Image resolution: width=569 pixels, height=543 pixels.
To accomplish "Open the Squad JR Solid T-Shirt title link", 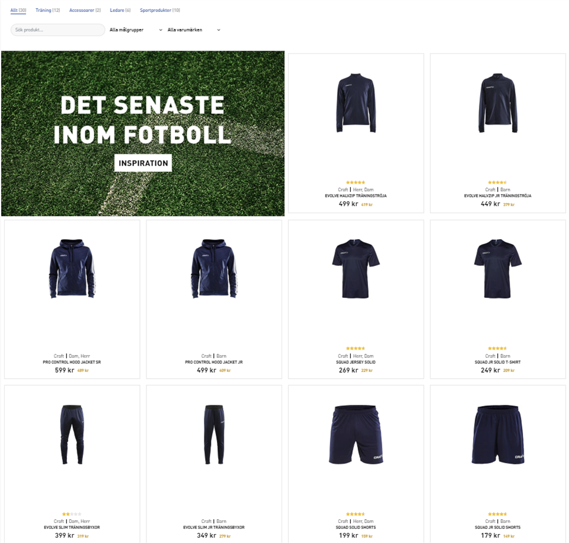I will (x=497, y=362).
